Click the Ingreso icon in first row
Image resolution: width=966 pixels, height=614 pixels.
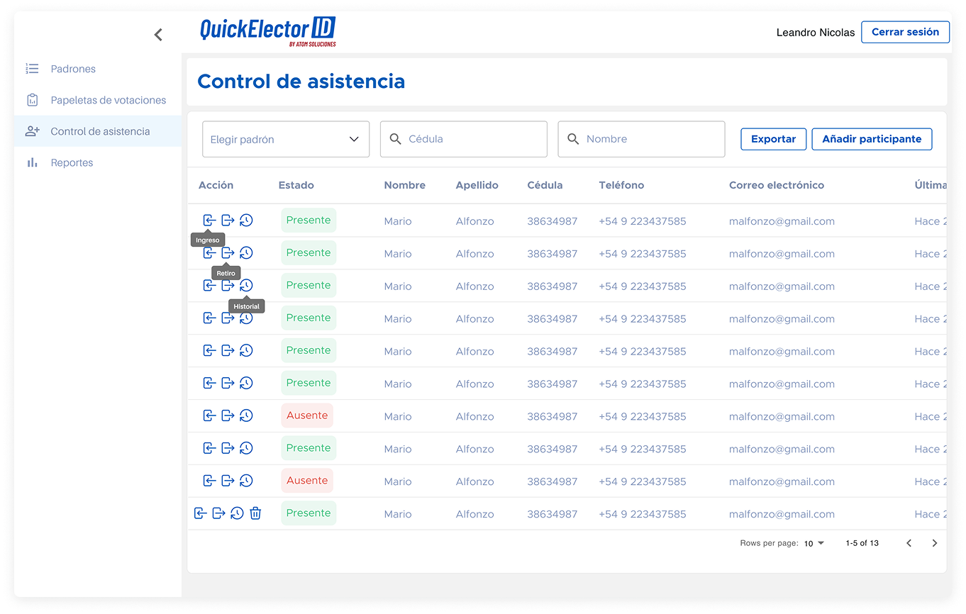tap(209, 221)
